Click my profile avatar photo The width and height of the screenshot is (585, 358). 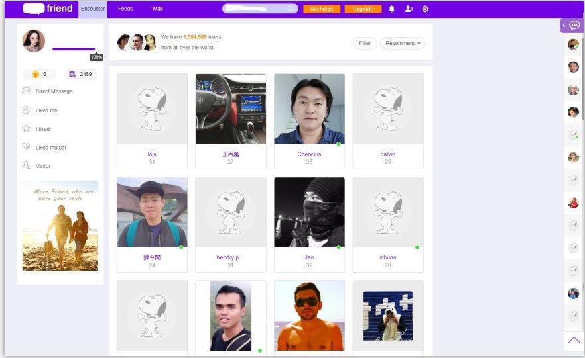(34, 41)
